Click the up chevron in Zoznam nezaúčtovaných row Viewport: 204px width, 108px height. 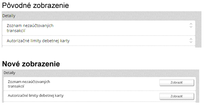[191, 24]
